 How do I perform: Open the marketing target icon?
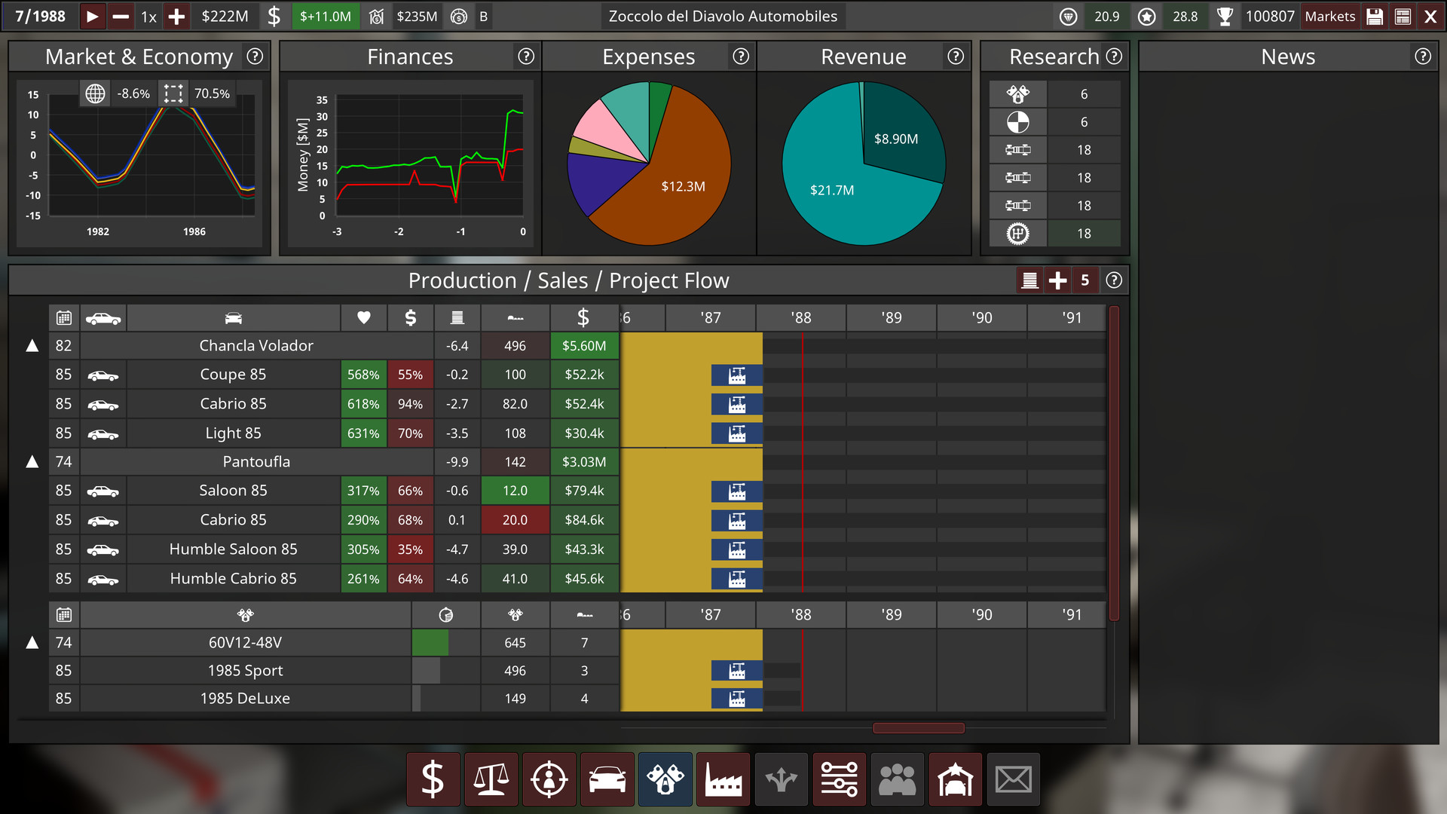[549, 779]
